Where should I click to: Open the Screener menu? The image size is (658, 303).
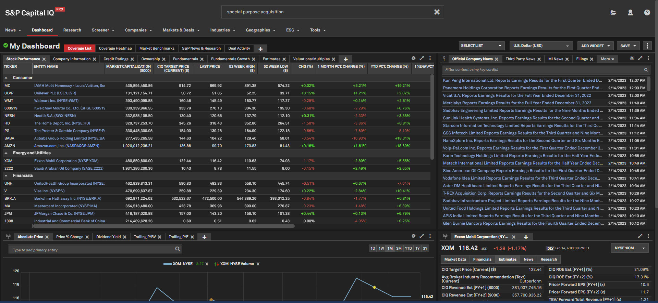[103, 30]
